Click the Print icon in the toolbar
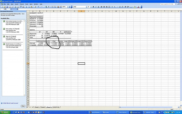 [15, 7]
